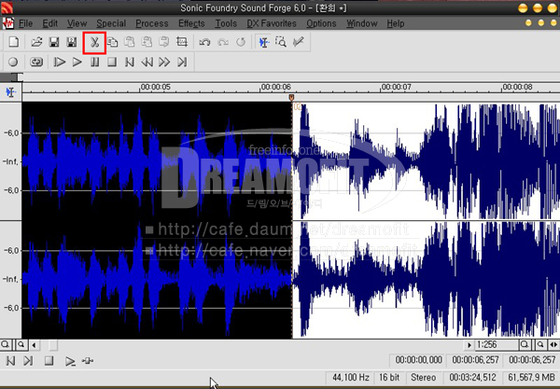This screenshot has width=560, height=389.
Task: Click the horizontal scrollbar thumb
Action: pos(53,345)
